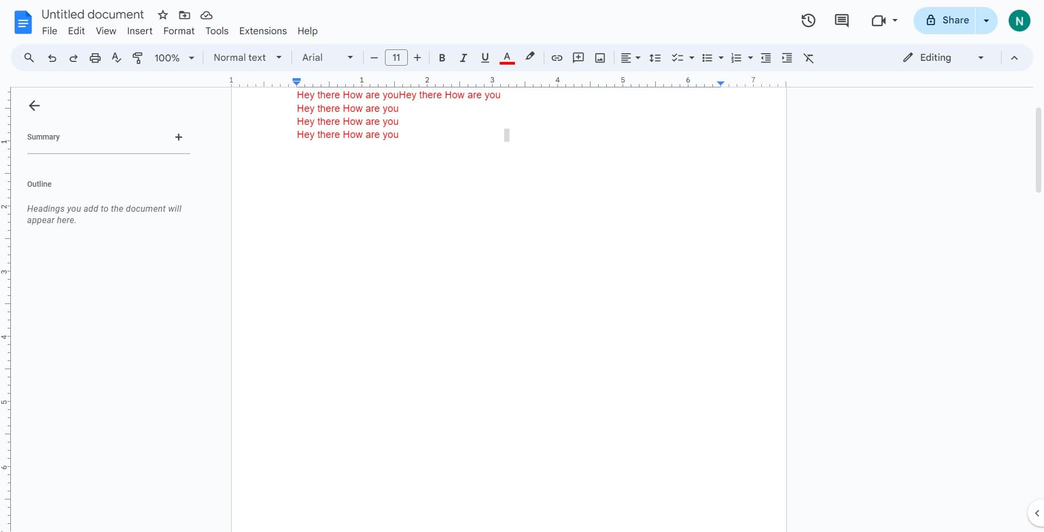Viewport: 1044px width, 532px height.
Task: Open the Editing mode dropdown
Action: pyautogui.click(x=942, y=58)
